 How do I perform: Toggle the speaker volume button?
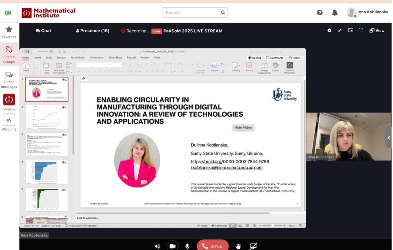[x=157, y=246]
